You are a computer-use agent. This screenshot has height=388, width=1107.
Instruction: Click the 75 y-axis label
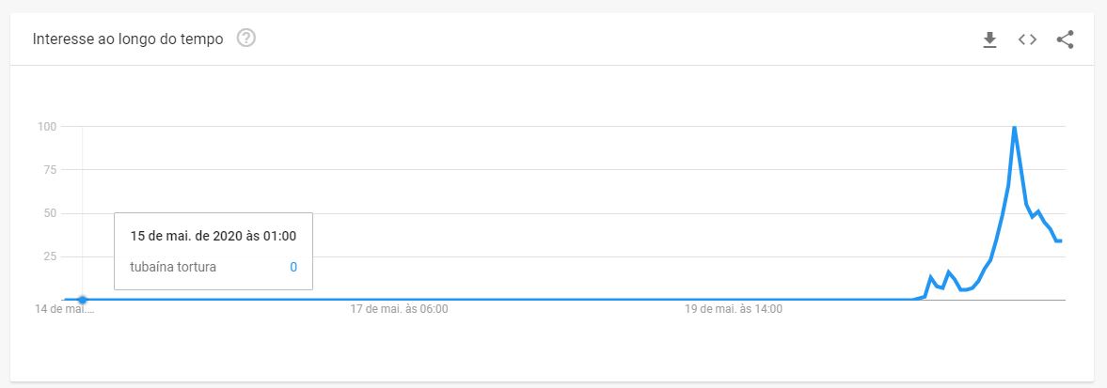pos(50,170)
